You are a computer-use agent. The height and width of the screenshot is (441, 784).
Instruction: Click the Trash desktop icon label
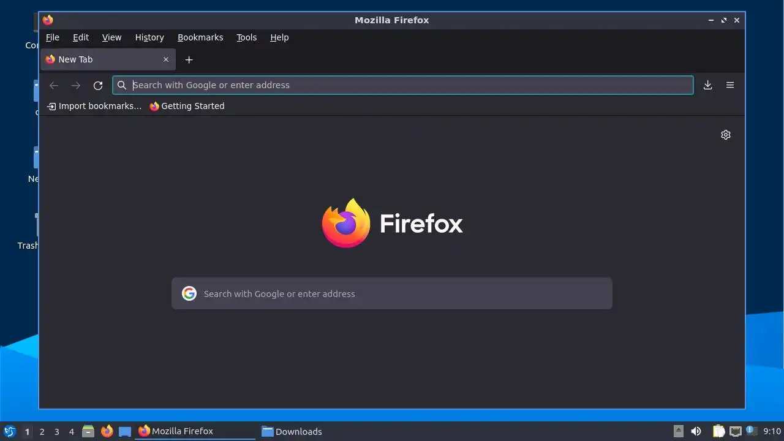pos(28,246)
